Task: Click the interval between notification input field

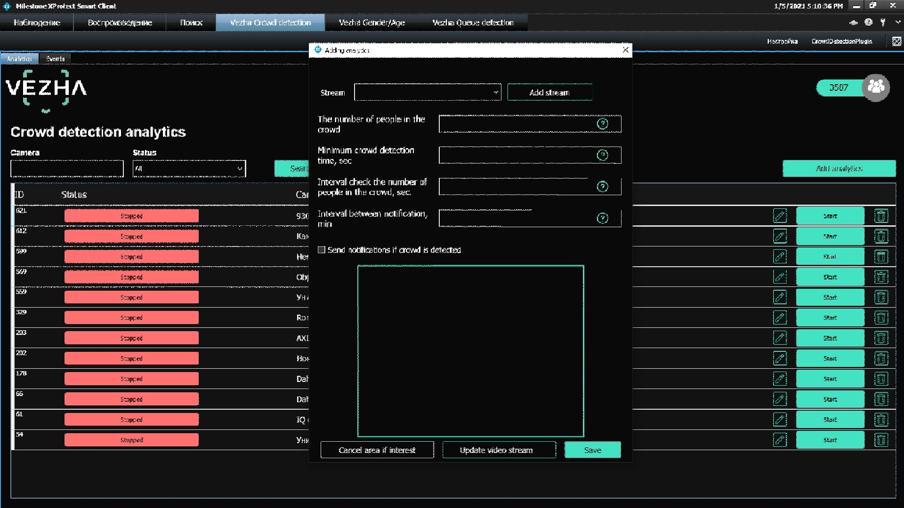Action: pyautogui.click(x=530, y=218)
